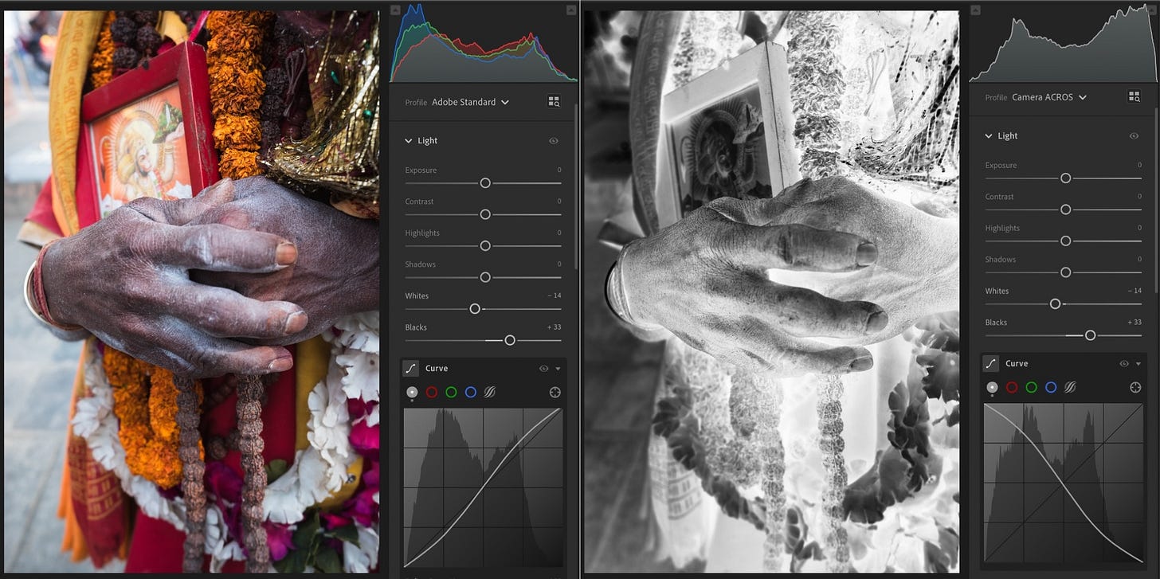This screenshot has height=579, width=1160.
Task: Toggle Light section visibility eye, Adobe Standard panel
Action: pos(554,140)
